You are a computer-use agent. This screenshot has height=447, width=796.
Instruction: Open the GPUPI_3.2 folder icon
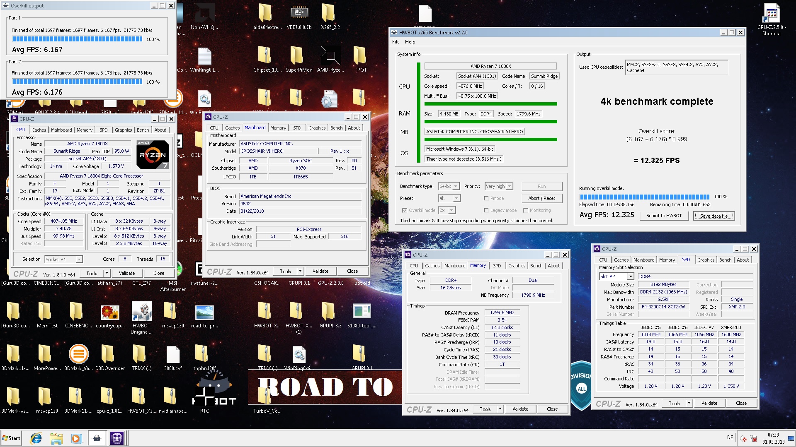[x=330, y=315]
